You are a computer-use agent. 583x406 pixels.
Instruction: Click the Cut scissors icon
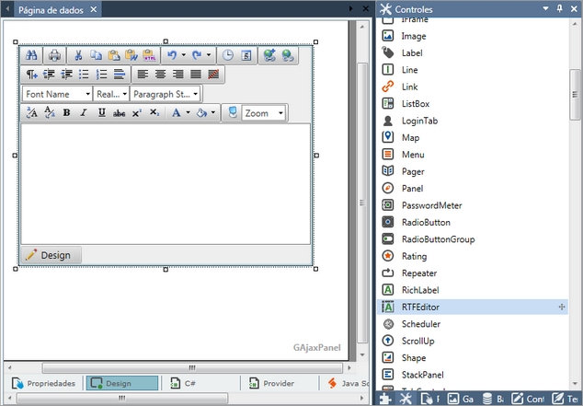79,55
